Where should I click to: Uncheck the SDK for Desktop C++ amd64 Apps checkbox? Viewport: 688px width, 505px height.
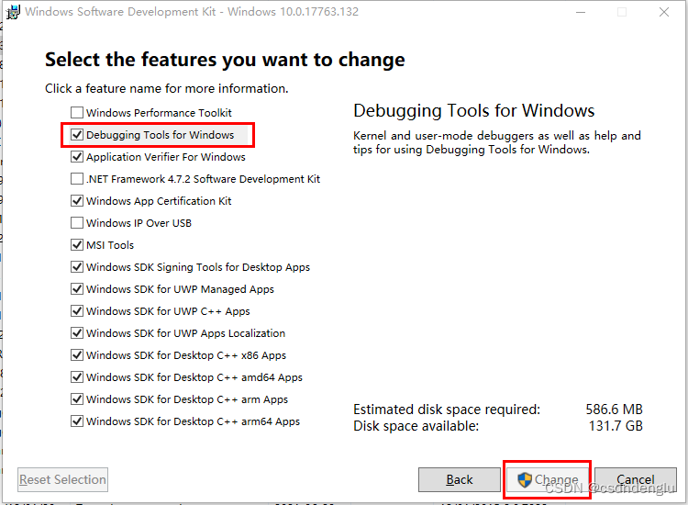tap(77, 376)
